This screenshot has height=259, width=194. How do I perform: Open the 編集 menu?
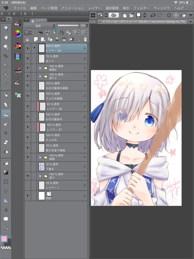click(33, 8)
